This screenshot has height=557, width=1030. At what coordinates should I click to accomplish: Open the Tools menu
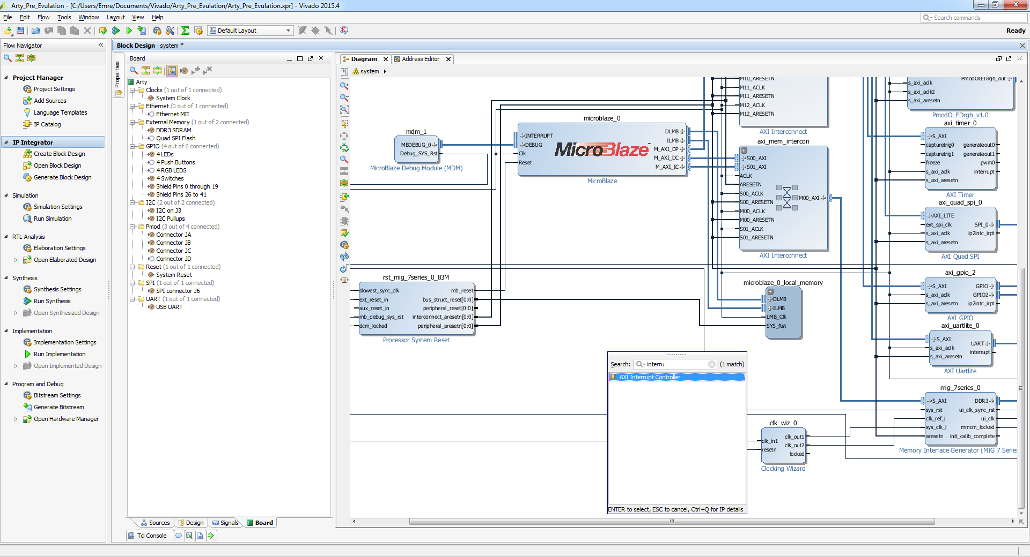[64, 17]
